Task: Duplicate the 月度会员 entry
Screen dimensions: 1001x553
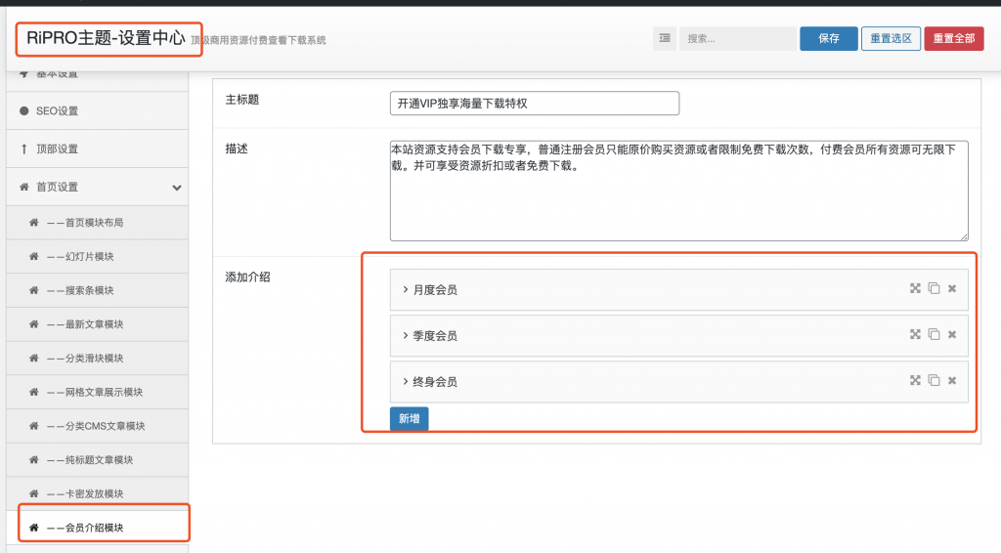Action: coord(934,288)
